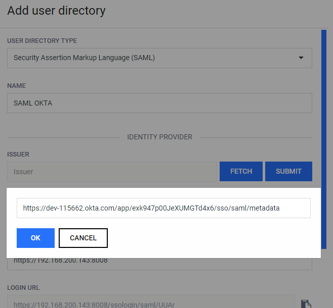The height and width of the screenshot is (308, 333).
Task: Focus the Issuer input field
Action: point(112,172)
